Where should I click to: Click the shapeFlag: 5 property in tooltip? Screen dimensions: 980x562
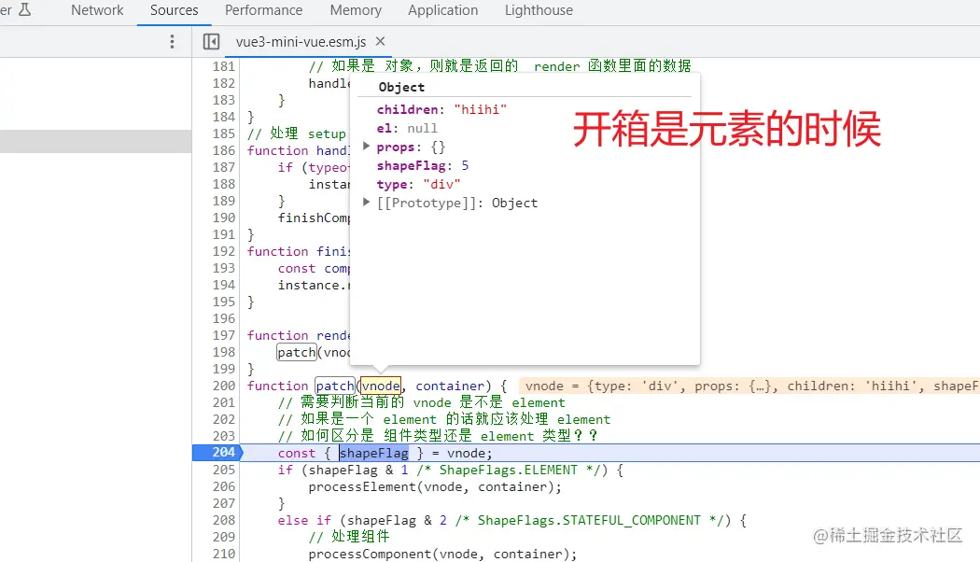point(423,165)
